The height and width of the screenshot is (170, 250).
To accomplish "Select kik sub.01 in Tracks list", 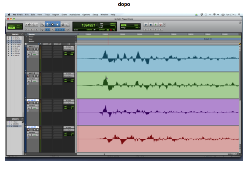I will (18, 44).
